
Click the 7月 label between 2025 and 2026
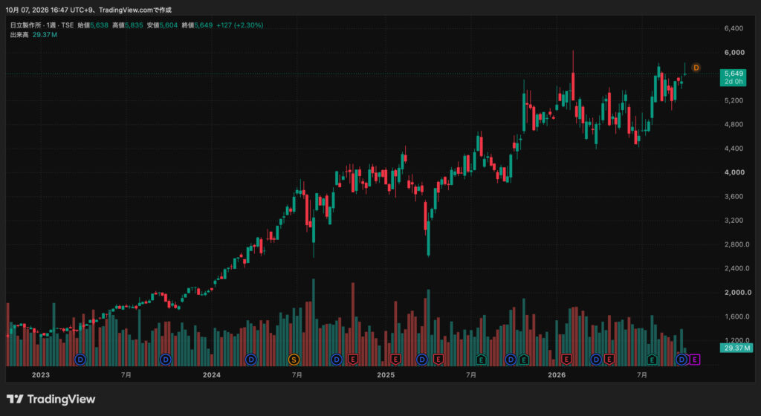470,375
